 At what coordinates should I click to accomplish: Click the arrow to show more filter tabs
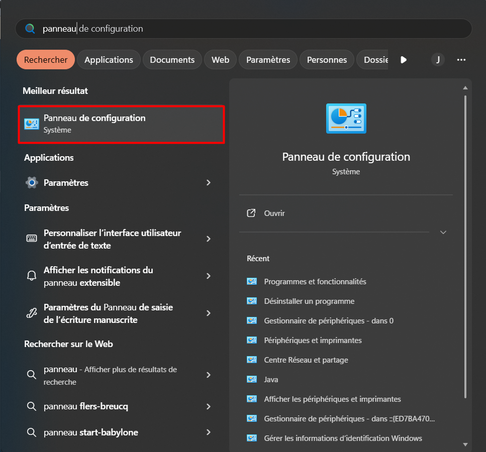pos(403,60)
